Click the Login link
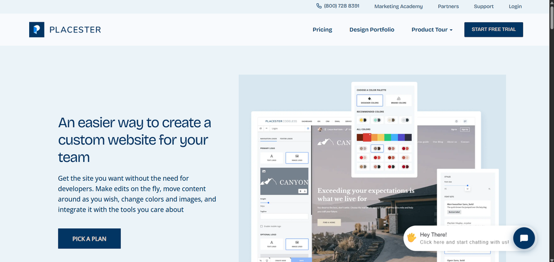This screenshot has width=554, height=262. tap(515, 6)
